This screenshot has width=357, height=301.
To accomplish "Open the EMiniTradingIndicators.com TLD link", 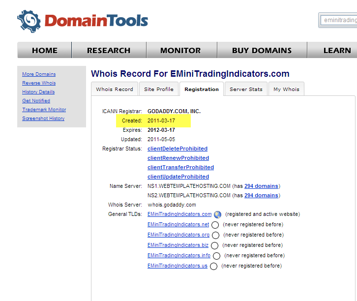I will click(179, 214).
